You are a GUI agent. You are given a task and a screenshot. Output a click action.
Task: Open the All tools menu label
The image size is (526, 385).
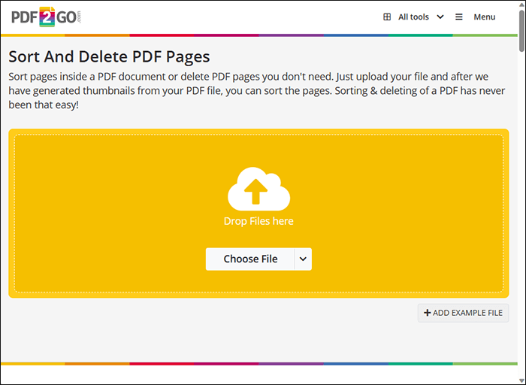click(x=413, y=17)
